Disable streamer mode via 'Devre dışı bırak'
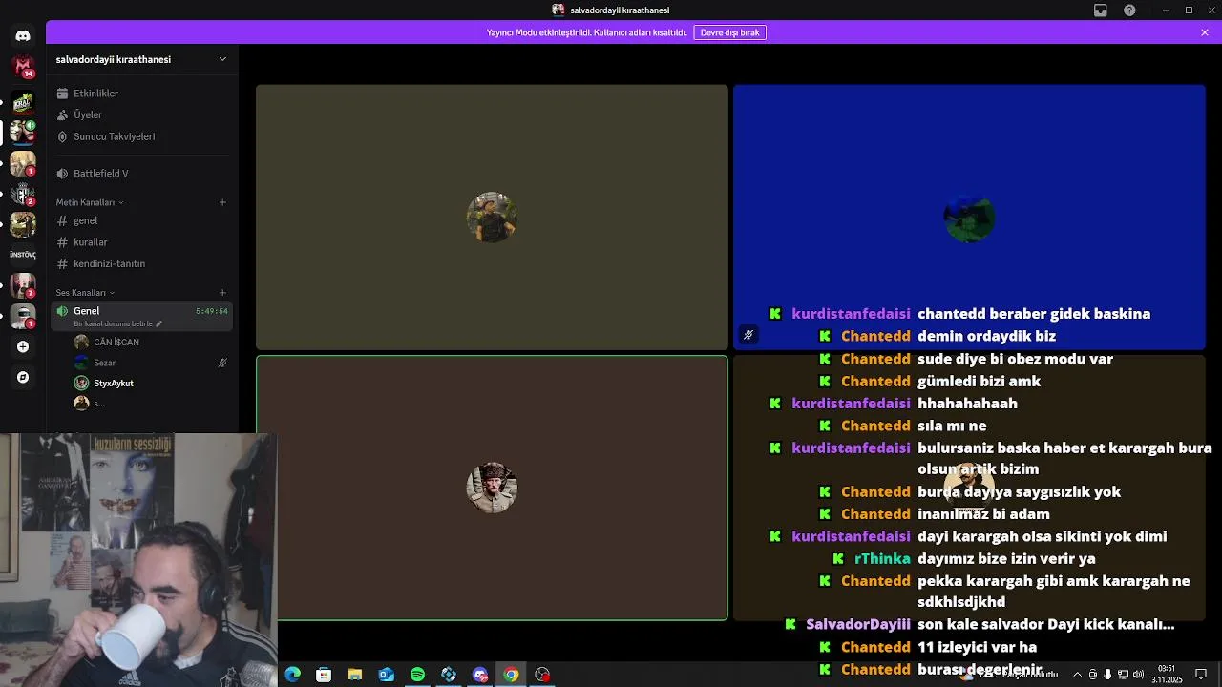The image size is (1222, 687). coord(729,32)
